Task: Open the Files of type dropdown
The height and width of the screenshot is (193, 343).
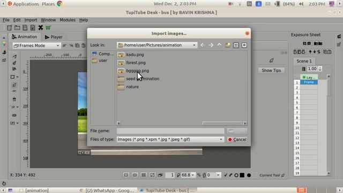Action: pos(170,139)
